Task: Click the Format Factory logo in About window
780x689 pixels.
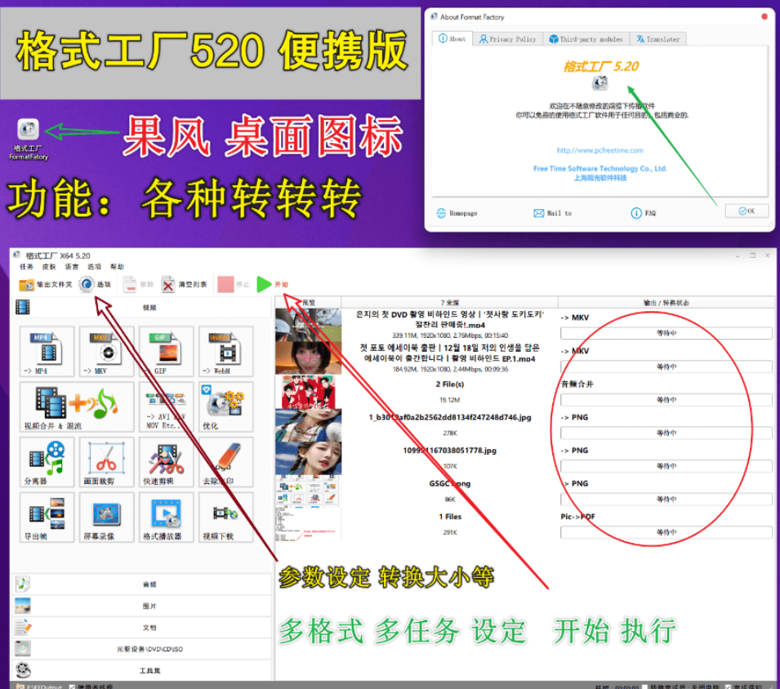Action: tap(600, 82)
